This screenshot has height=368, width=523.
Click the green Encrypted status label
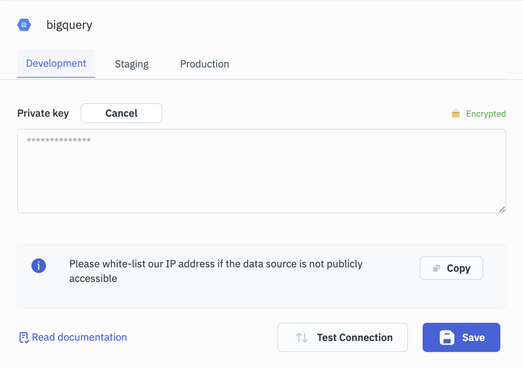click(486, 114)
